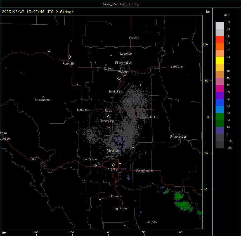Screen dimensions: 241x236
Task: Click the Stettler label
Action: pos(177,66)
